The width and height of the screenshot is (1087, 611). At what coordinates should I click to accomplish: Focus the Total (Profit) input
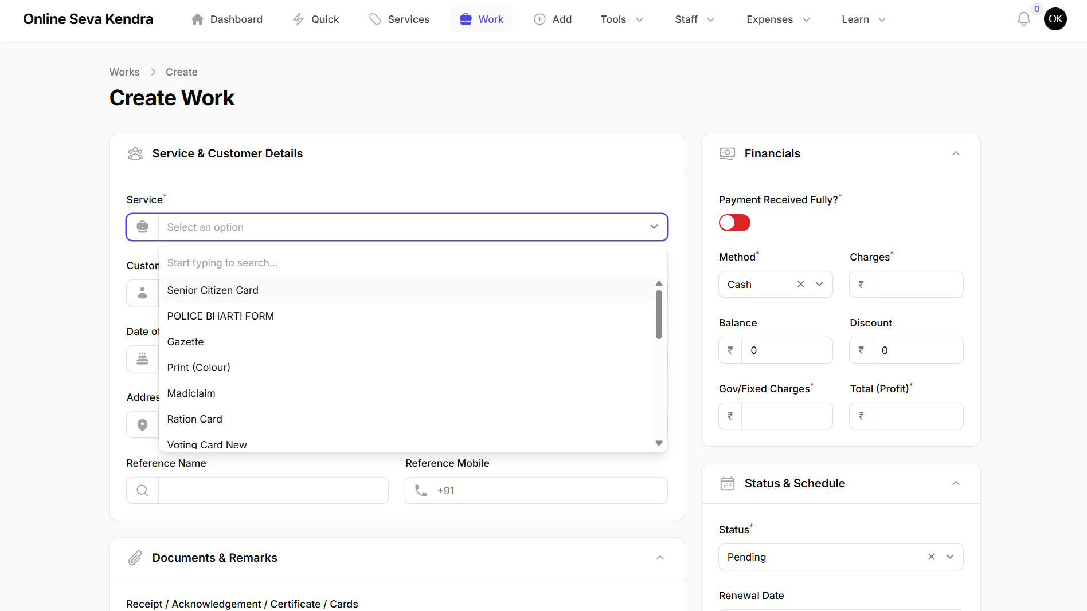tap(917, 416)
